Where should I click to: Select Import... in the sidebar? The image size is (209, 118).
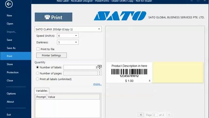coord(11,32)
